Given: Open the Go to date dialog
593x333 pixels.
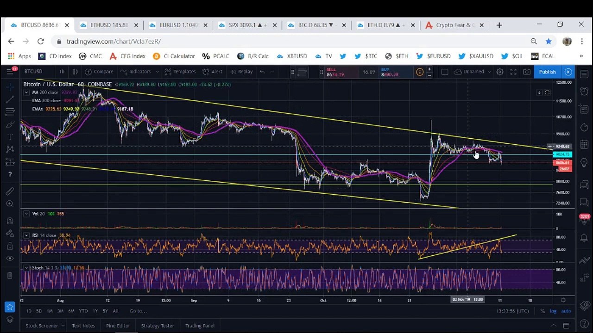Looking at the screenshot, I should [x=138, y=311].
